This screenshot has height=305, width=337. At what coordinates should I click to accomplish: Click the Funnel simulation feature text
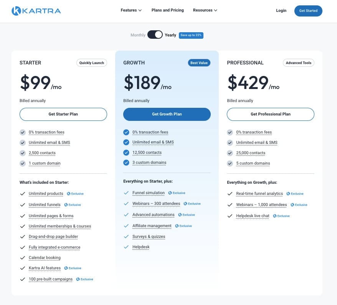point(149,193)
